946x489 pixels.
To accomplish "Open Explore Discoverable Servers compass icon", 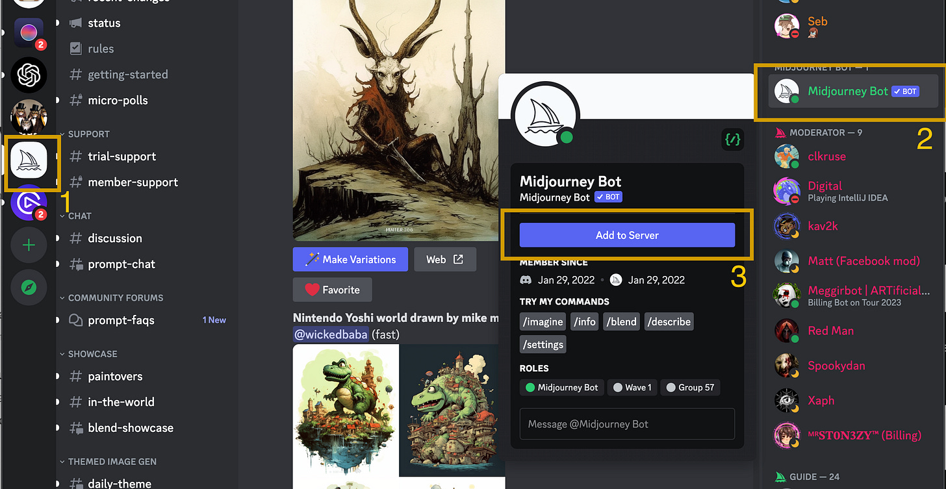I will point(29,288).
